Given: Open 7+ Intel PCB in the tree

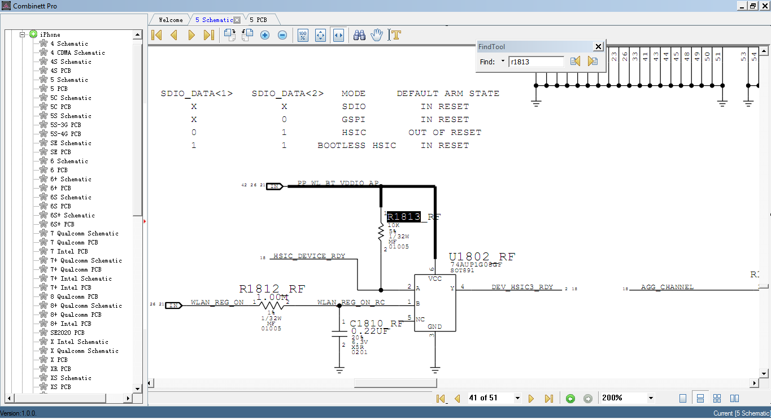Looking at the screenshot, I should point(71,287).
